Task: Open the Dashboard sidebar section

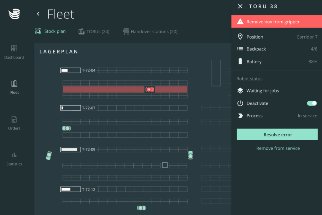Action: coord(14,52)
